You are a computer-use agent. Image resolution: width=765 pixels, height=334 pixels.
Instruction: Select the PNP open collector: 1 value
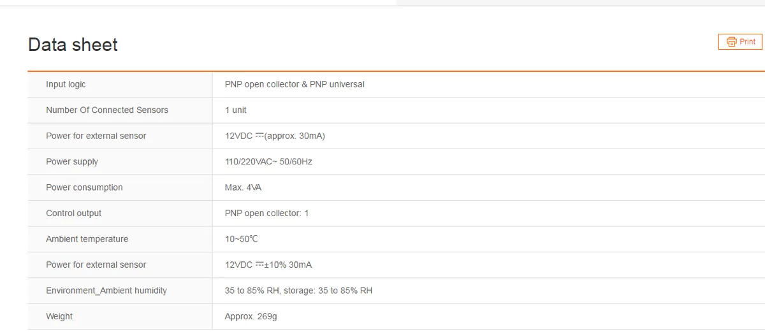266,214
